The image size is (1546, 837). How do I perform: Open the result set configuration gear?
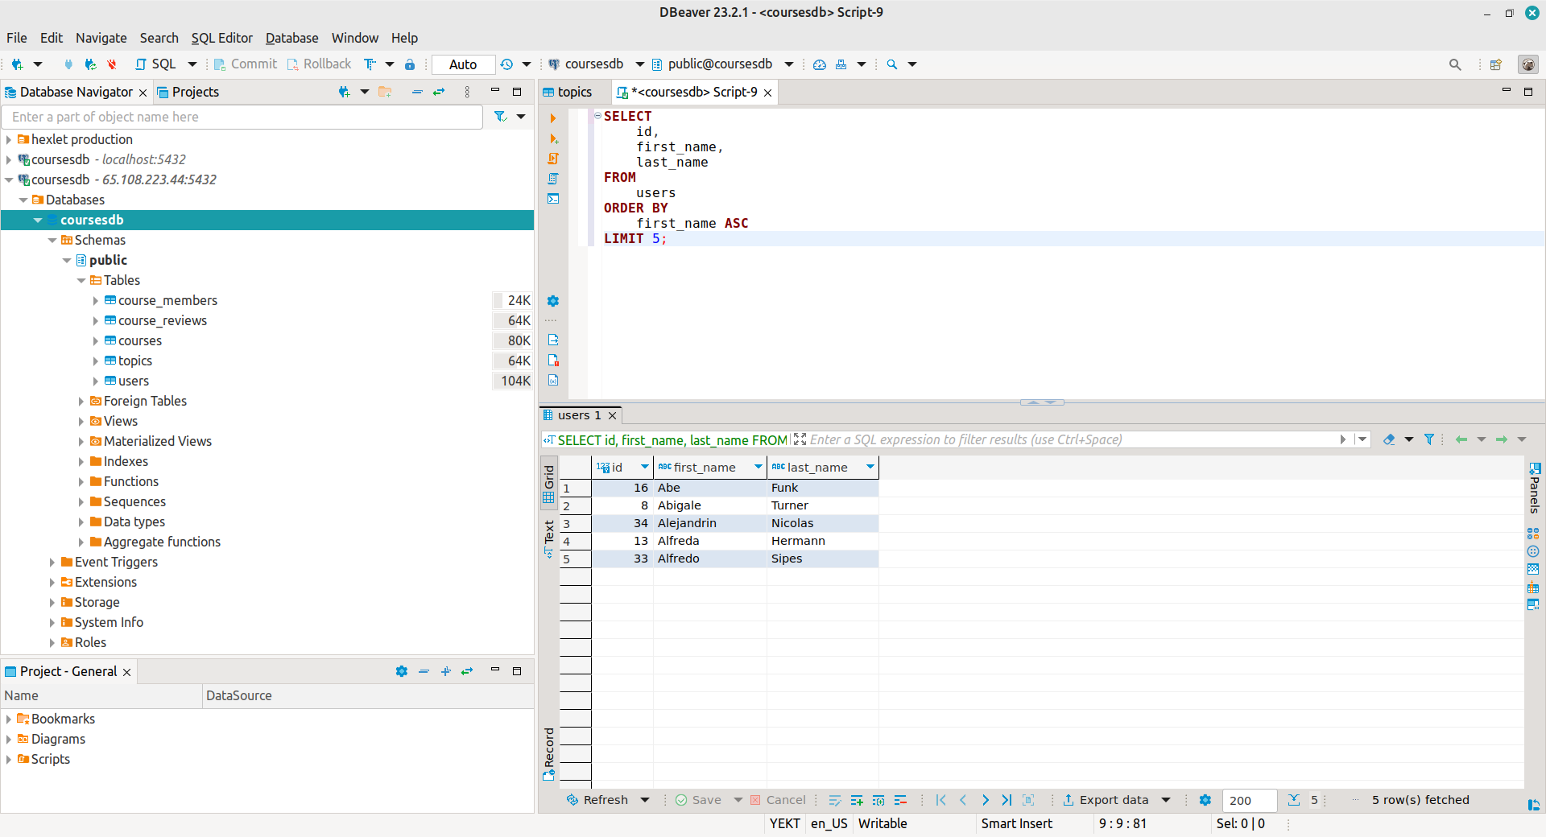tap(1205, 800)
